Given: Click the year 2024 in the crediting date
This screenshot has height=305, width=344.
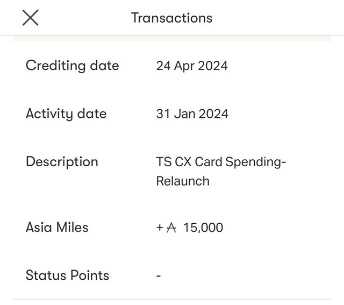Looking at the screenshot, I should tap(213, 66).
